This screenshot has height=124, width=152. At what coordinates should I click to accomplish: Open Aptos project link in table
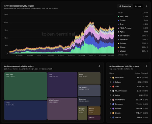pyautogui.click(x=117, y=95)
